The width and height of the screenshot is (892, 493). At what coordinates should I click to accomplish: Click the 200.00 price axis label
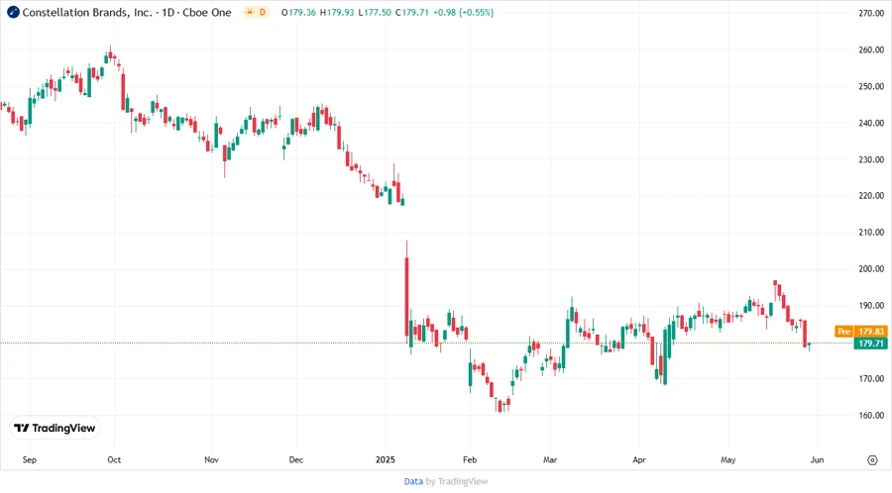(x=871, y=268)
